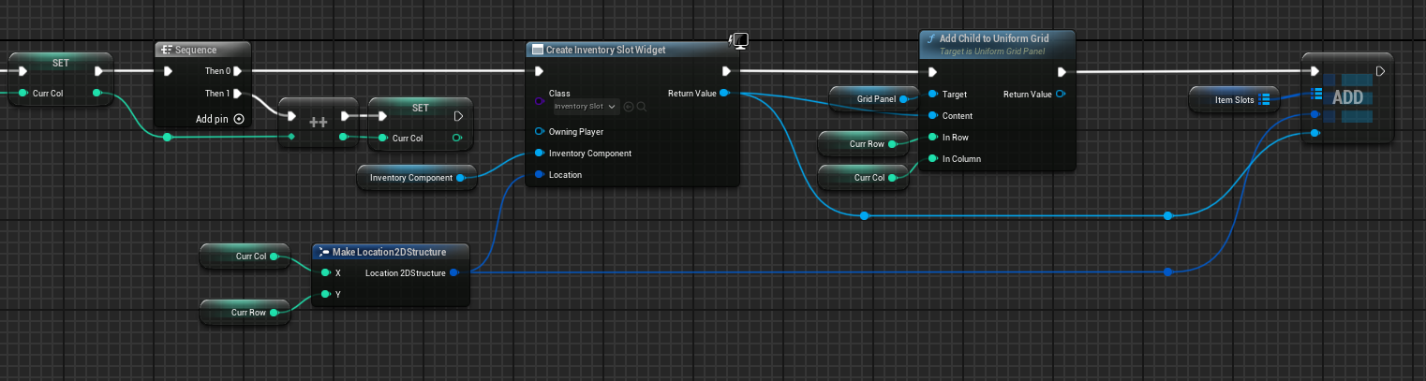Click the Location input pin on Create widget node

539,175
